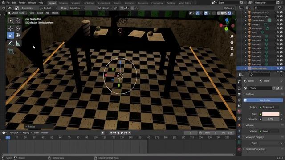Image resolution: width=285 pixels, height=160 pixels.
Task: Open the Object Mode dropdown
Action: click(18, 13)
